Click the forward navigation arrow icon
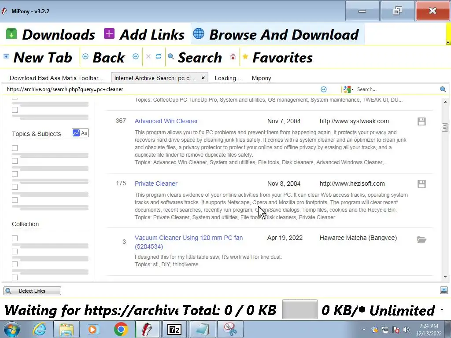 pyautogui.click(x=136, y=56)
